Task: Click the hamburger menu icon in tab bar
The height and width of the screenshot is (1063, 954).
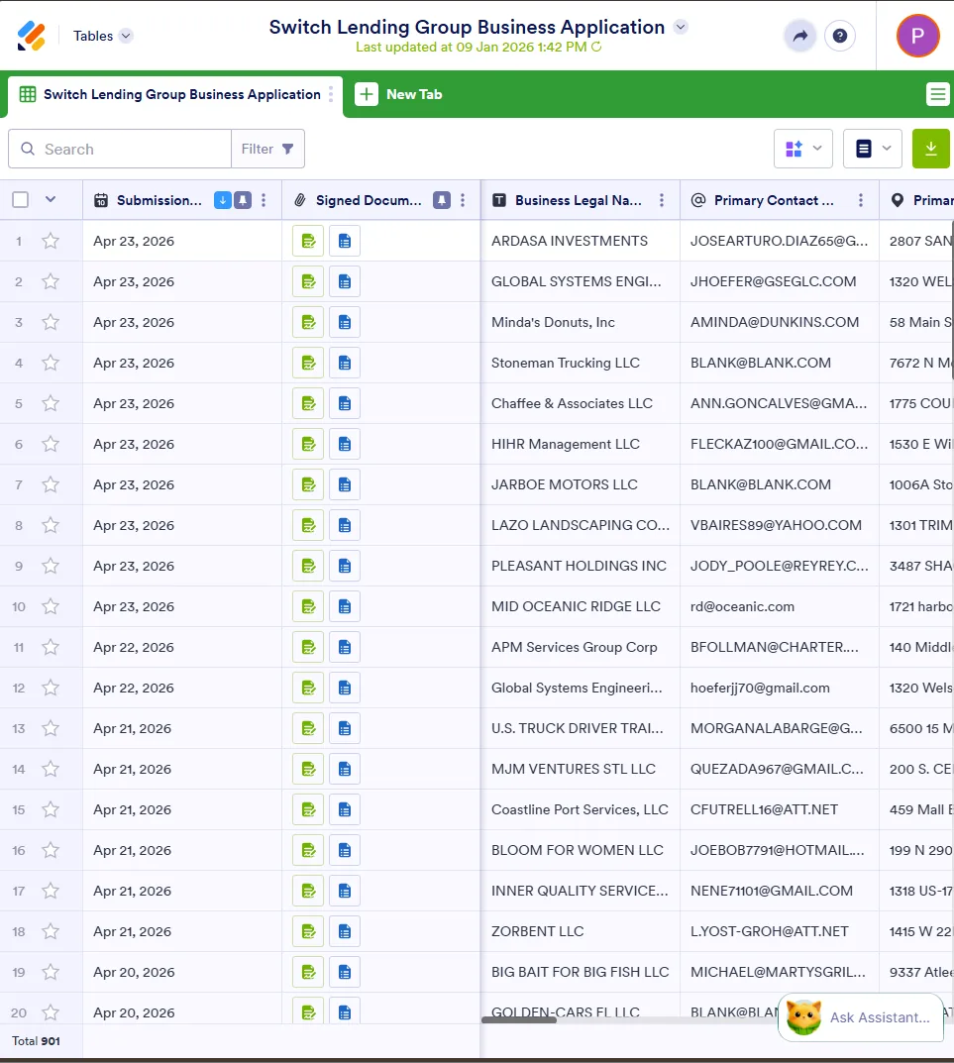Action: [x=938, y=94]
